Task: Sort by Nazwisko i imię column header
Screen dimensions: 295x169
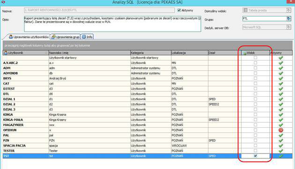Action: (89, 53)
